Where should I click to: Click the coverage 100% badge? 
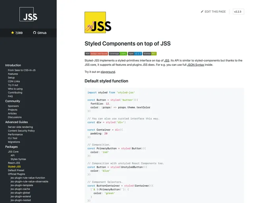[x=118, y=54]
